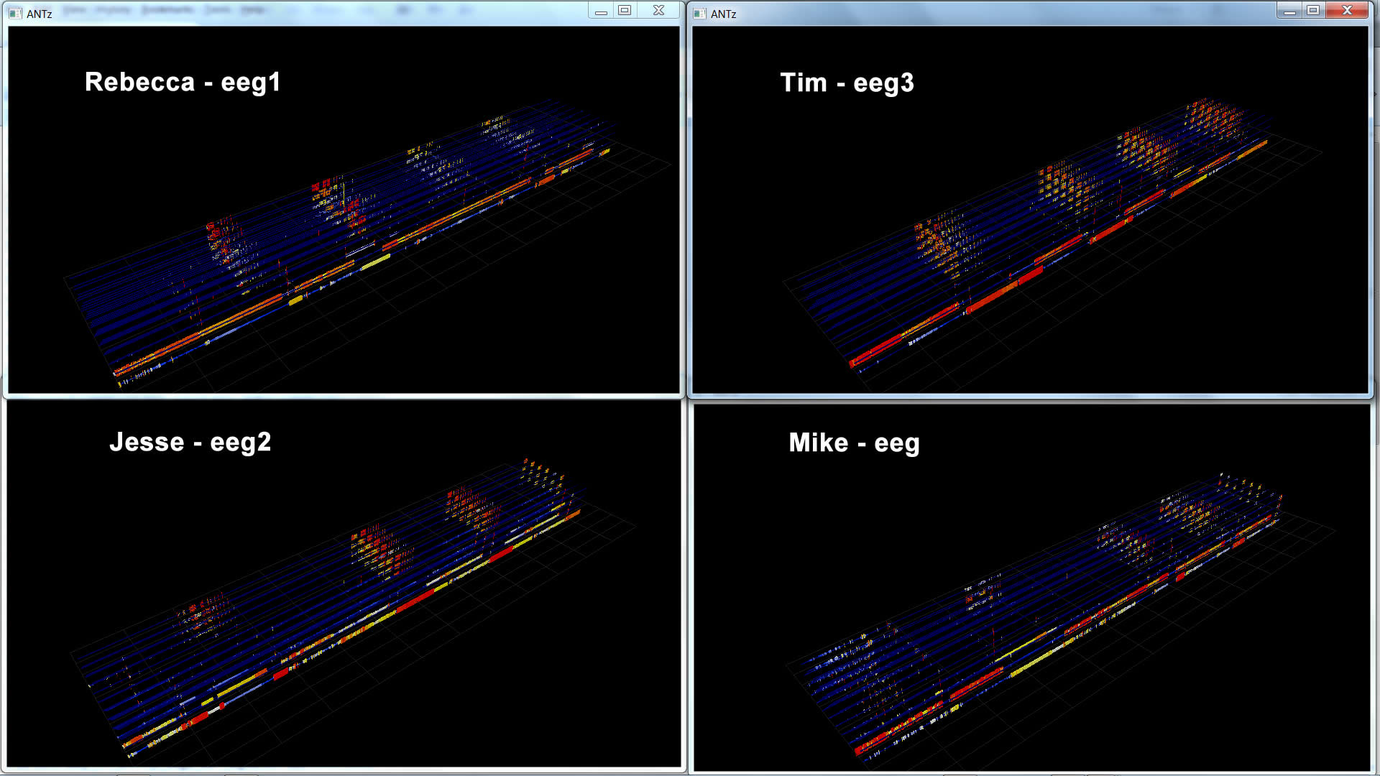Screen dimensions: 1380x776
Task: Click the "Jesse - eeg2" label
Action: (190, 442)
